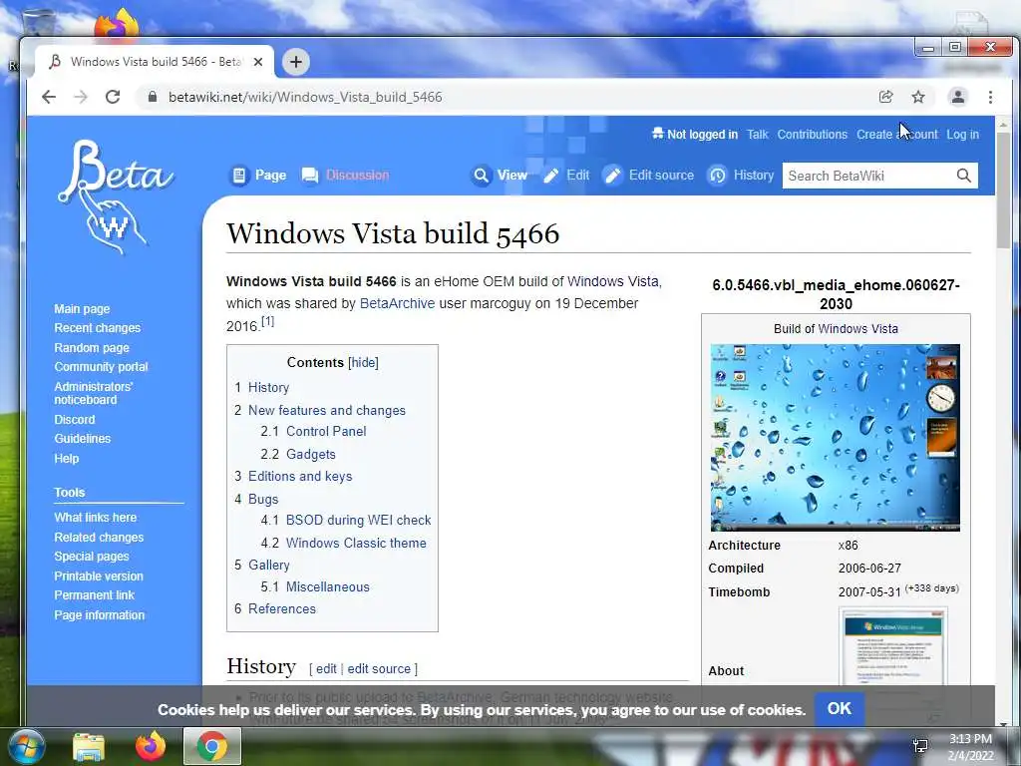This screenshot has height=766, width=1021.
Task: Open the Discord sidebar link
Action: (x=74, y=420)
